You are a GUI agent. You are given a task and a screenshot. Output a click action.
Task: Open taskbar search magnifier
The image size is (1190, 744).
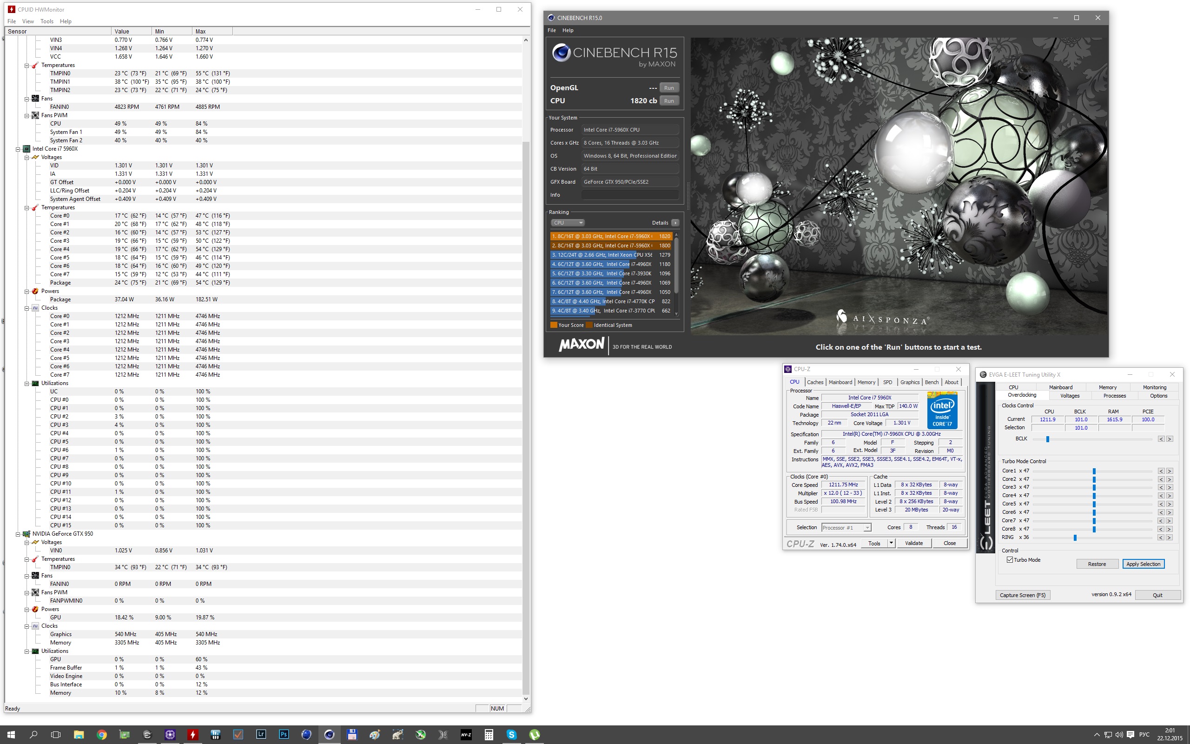click(x=33, y=735)
